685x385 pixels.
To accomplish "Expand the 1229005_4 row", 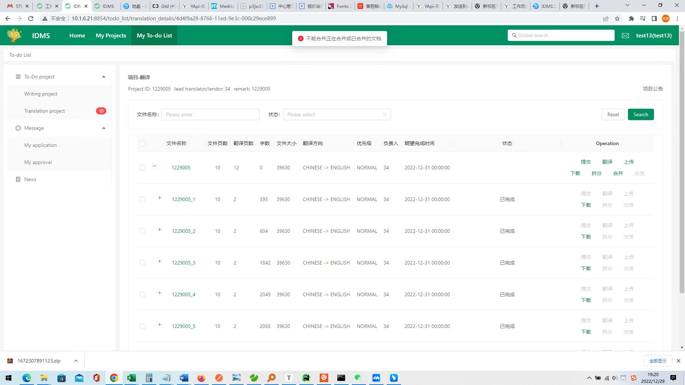I will click(159, 293).
